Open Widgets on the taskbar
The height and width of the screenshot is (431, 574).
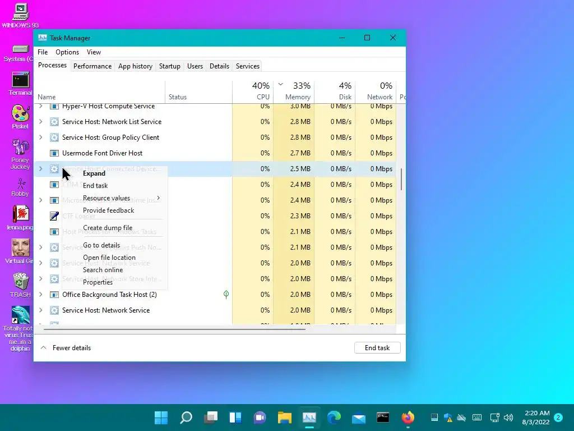(235, 418)
